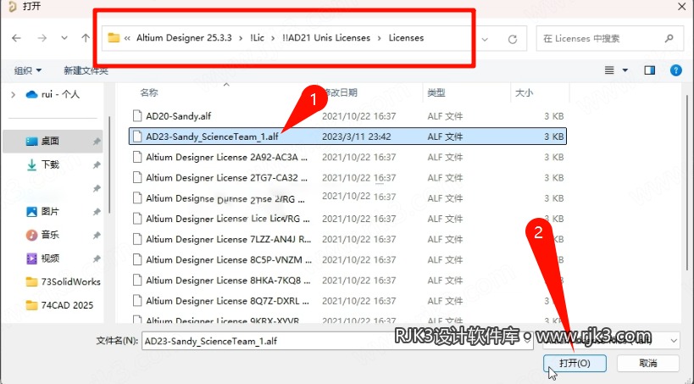Open file type filter dropdown
Screen dimensions: 694x384
[674, 341]
